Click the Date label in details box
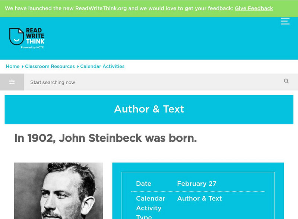This screenshot has height=219, width=298. click(143, 184)
